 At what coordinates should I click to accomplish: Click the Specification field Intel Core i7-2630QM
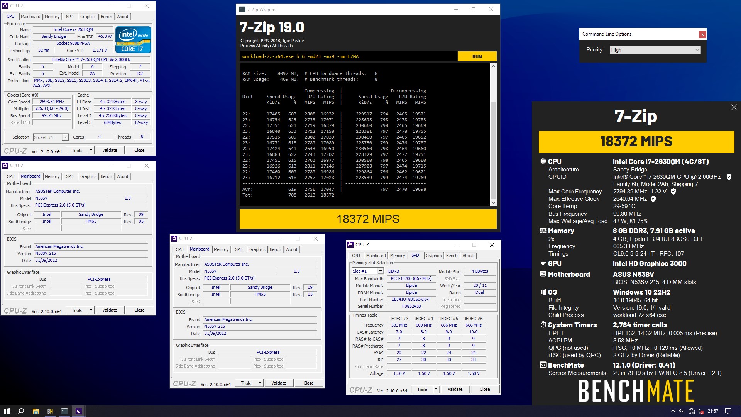click(91, 59)
